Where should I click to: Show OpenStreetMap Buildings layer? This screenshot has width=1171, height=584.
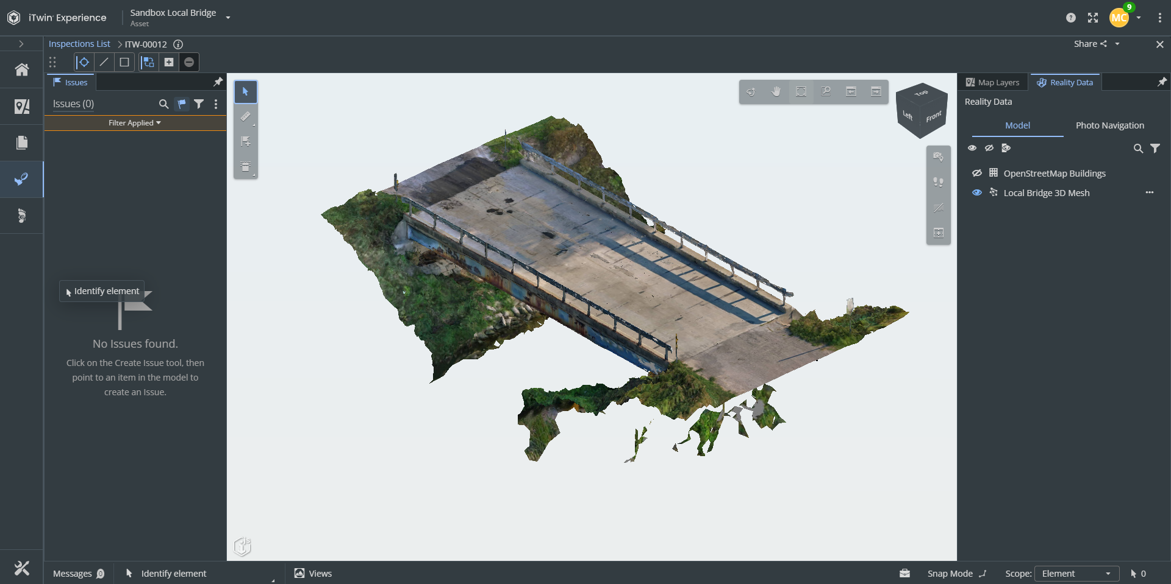coord(977,174)
